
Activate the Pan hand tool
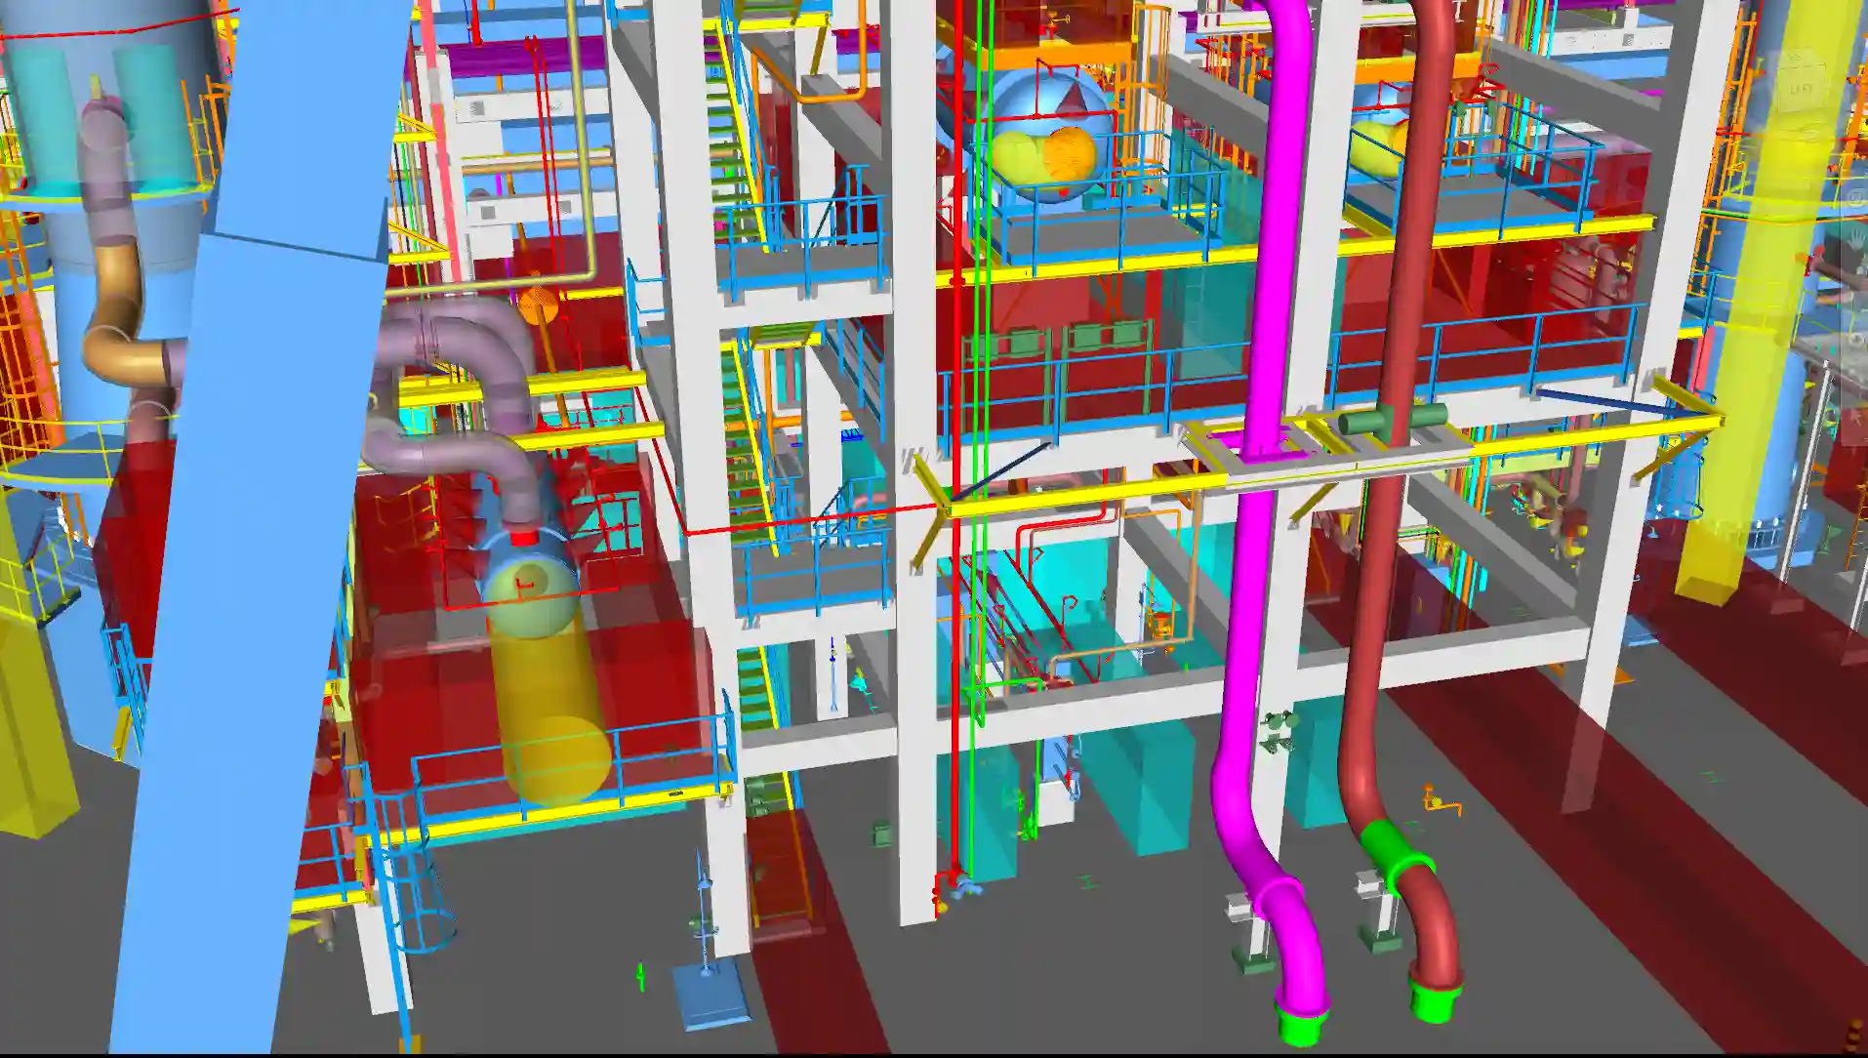tap(1855, 237)
